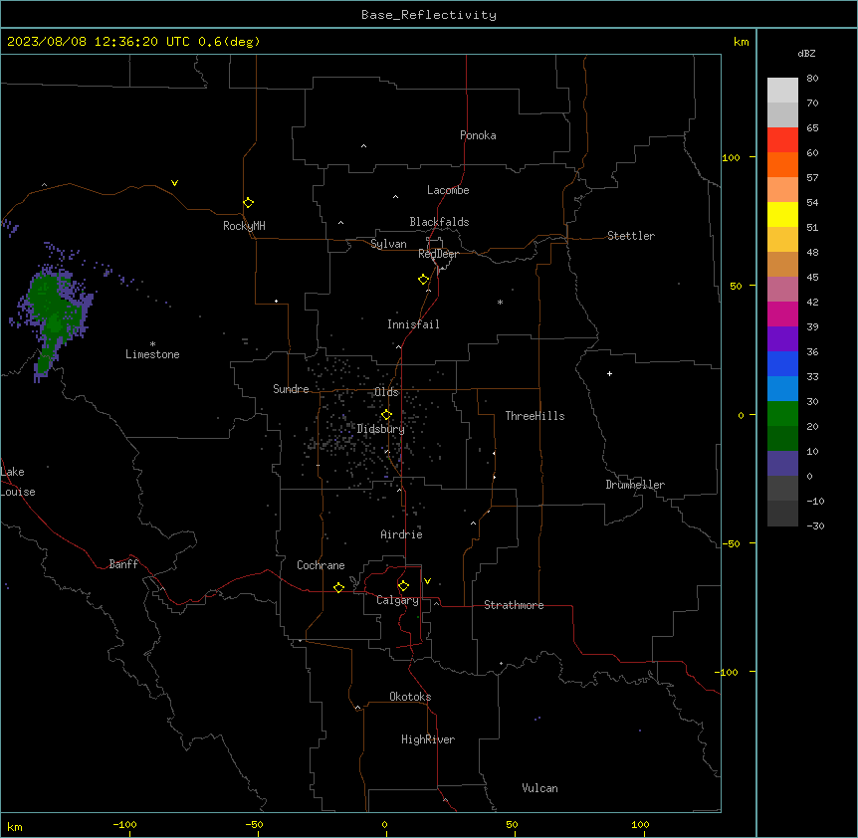This screenshot has width=858, height=838.
Task: Select the yellow 51-54 dBZ legend color
Action: [x=782, y=214]
